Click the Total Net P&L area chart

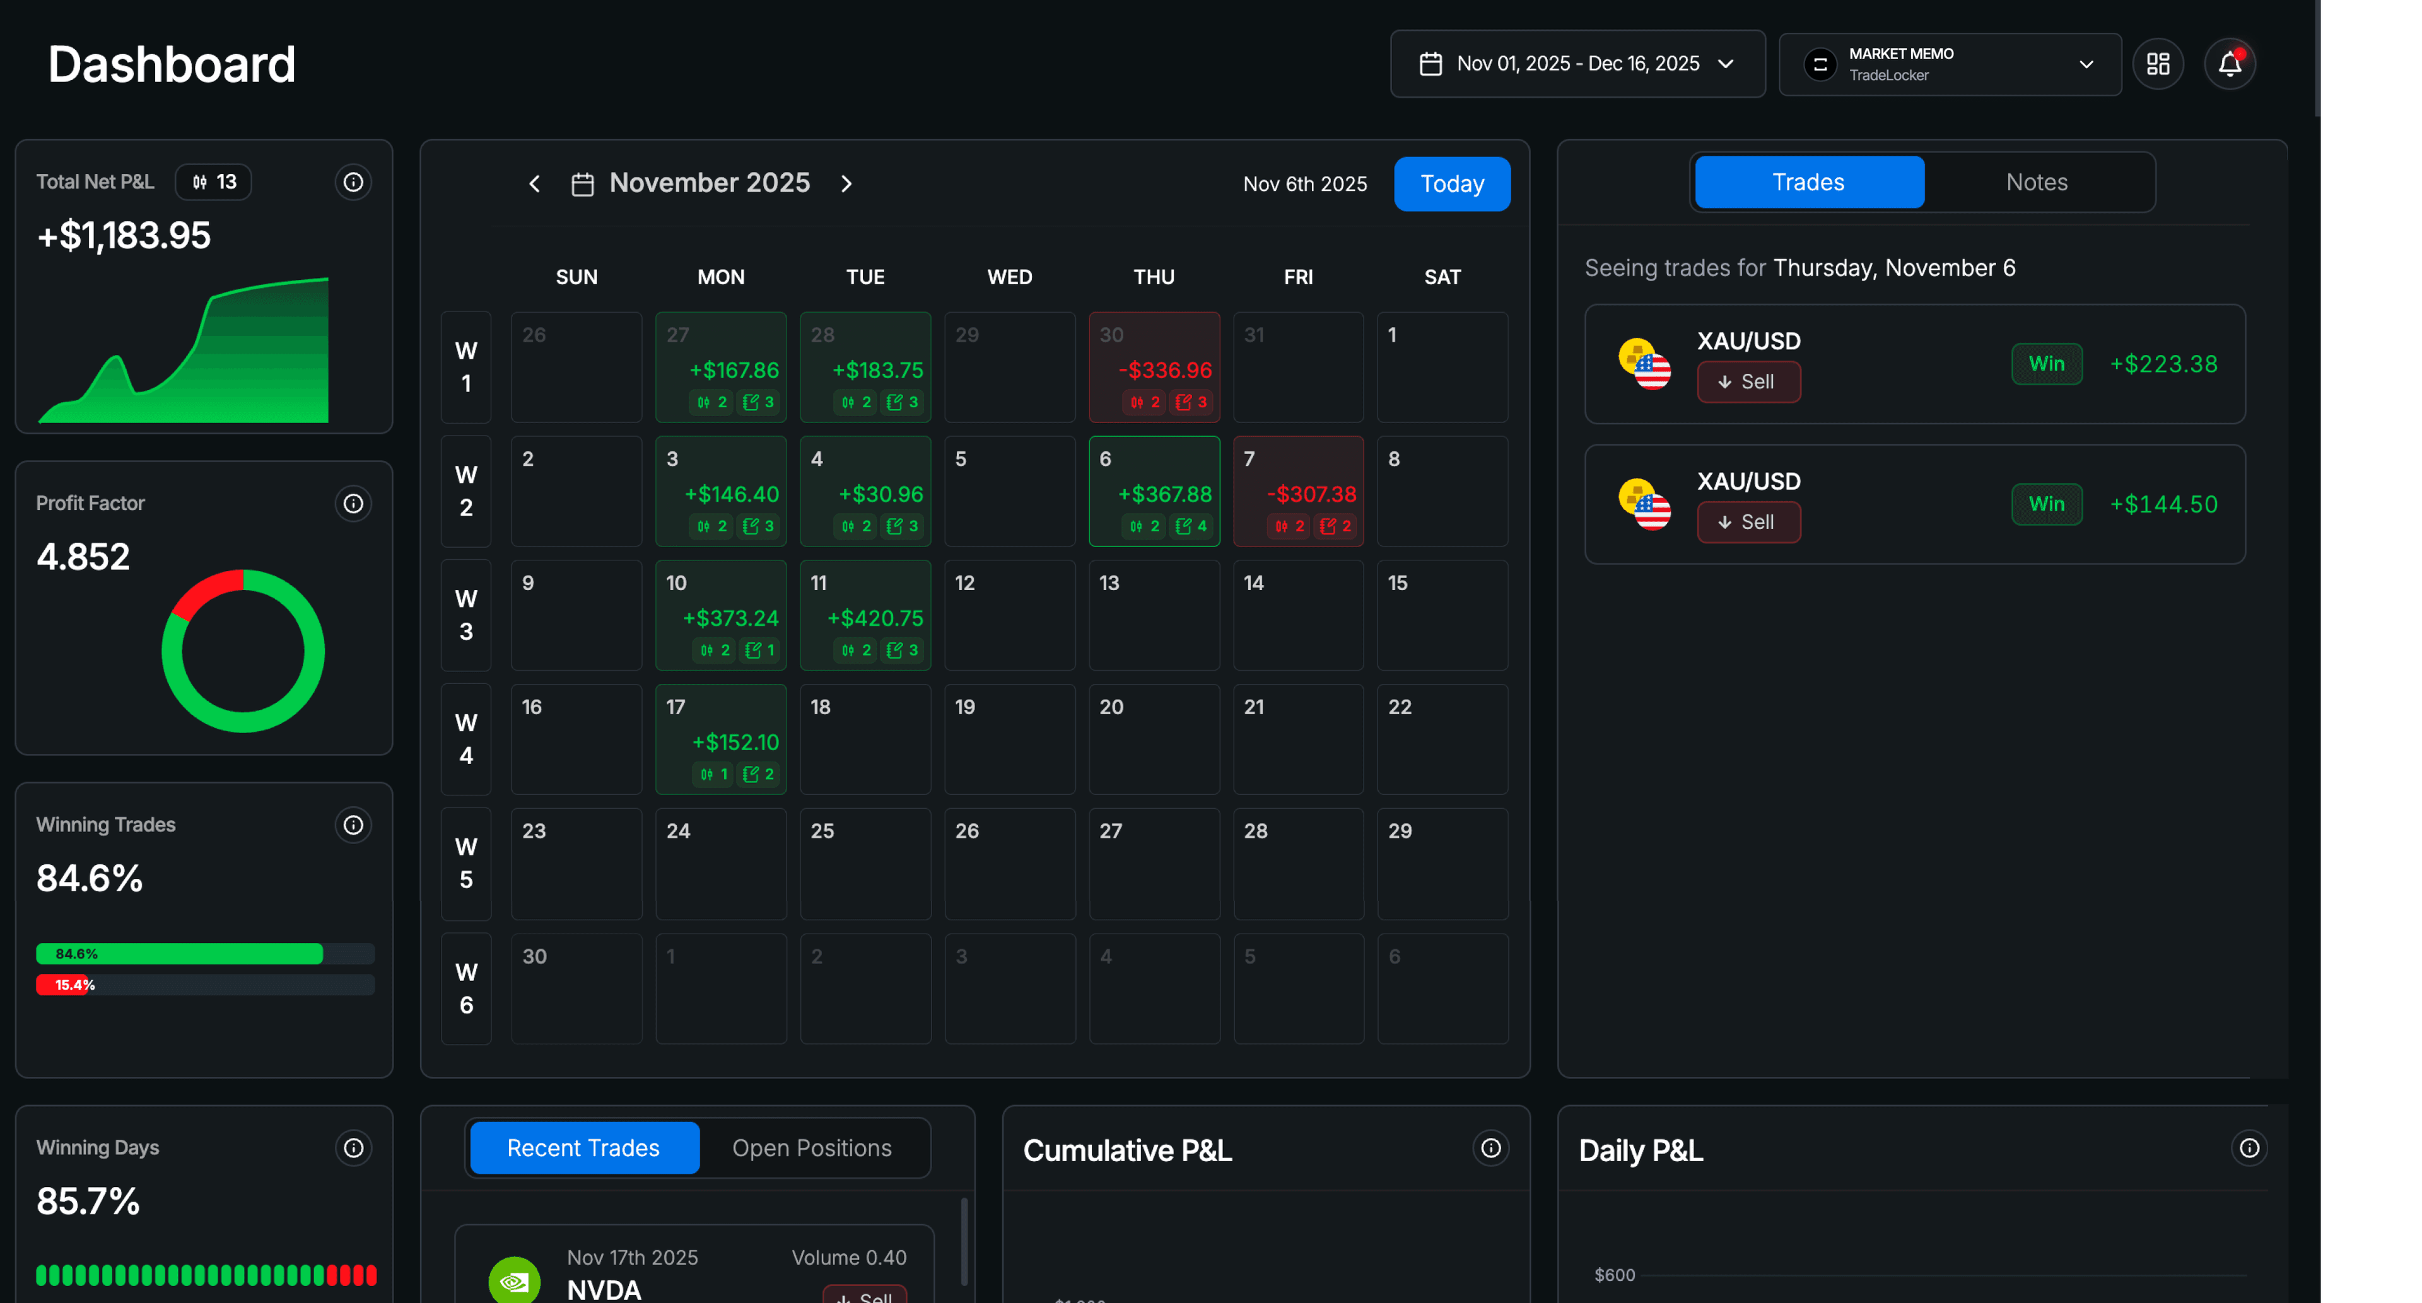click(182, 349)
